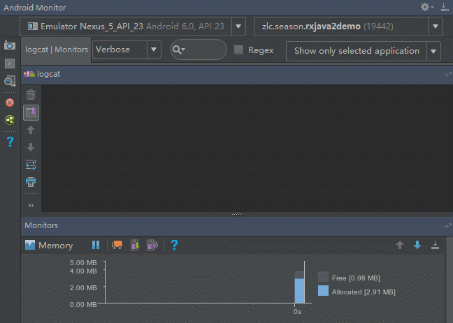This screenshot has width=453, height=323.
Task: Click the 'Free [0.98 MB]' label
Action: pos(356,278)
